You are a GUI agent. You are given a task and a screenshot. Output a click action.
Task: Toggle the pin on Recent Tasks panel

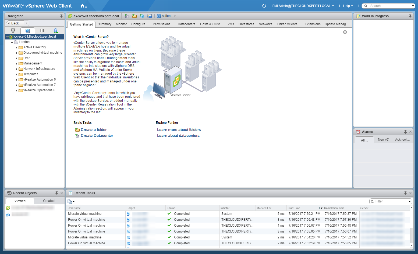click(405, 193)
